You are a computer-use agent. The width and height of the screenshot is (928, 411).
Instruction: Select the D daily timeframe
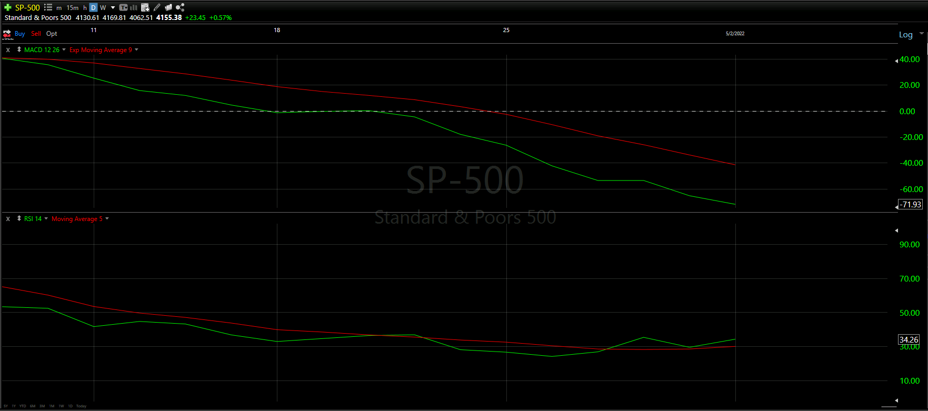click(93, 7)
